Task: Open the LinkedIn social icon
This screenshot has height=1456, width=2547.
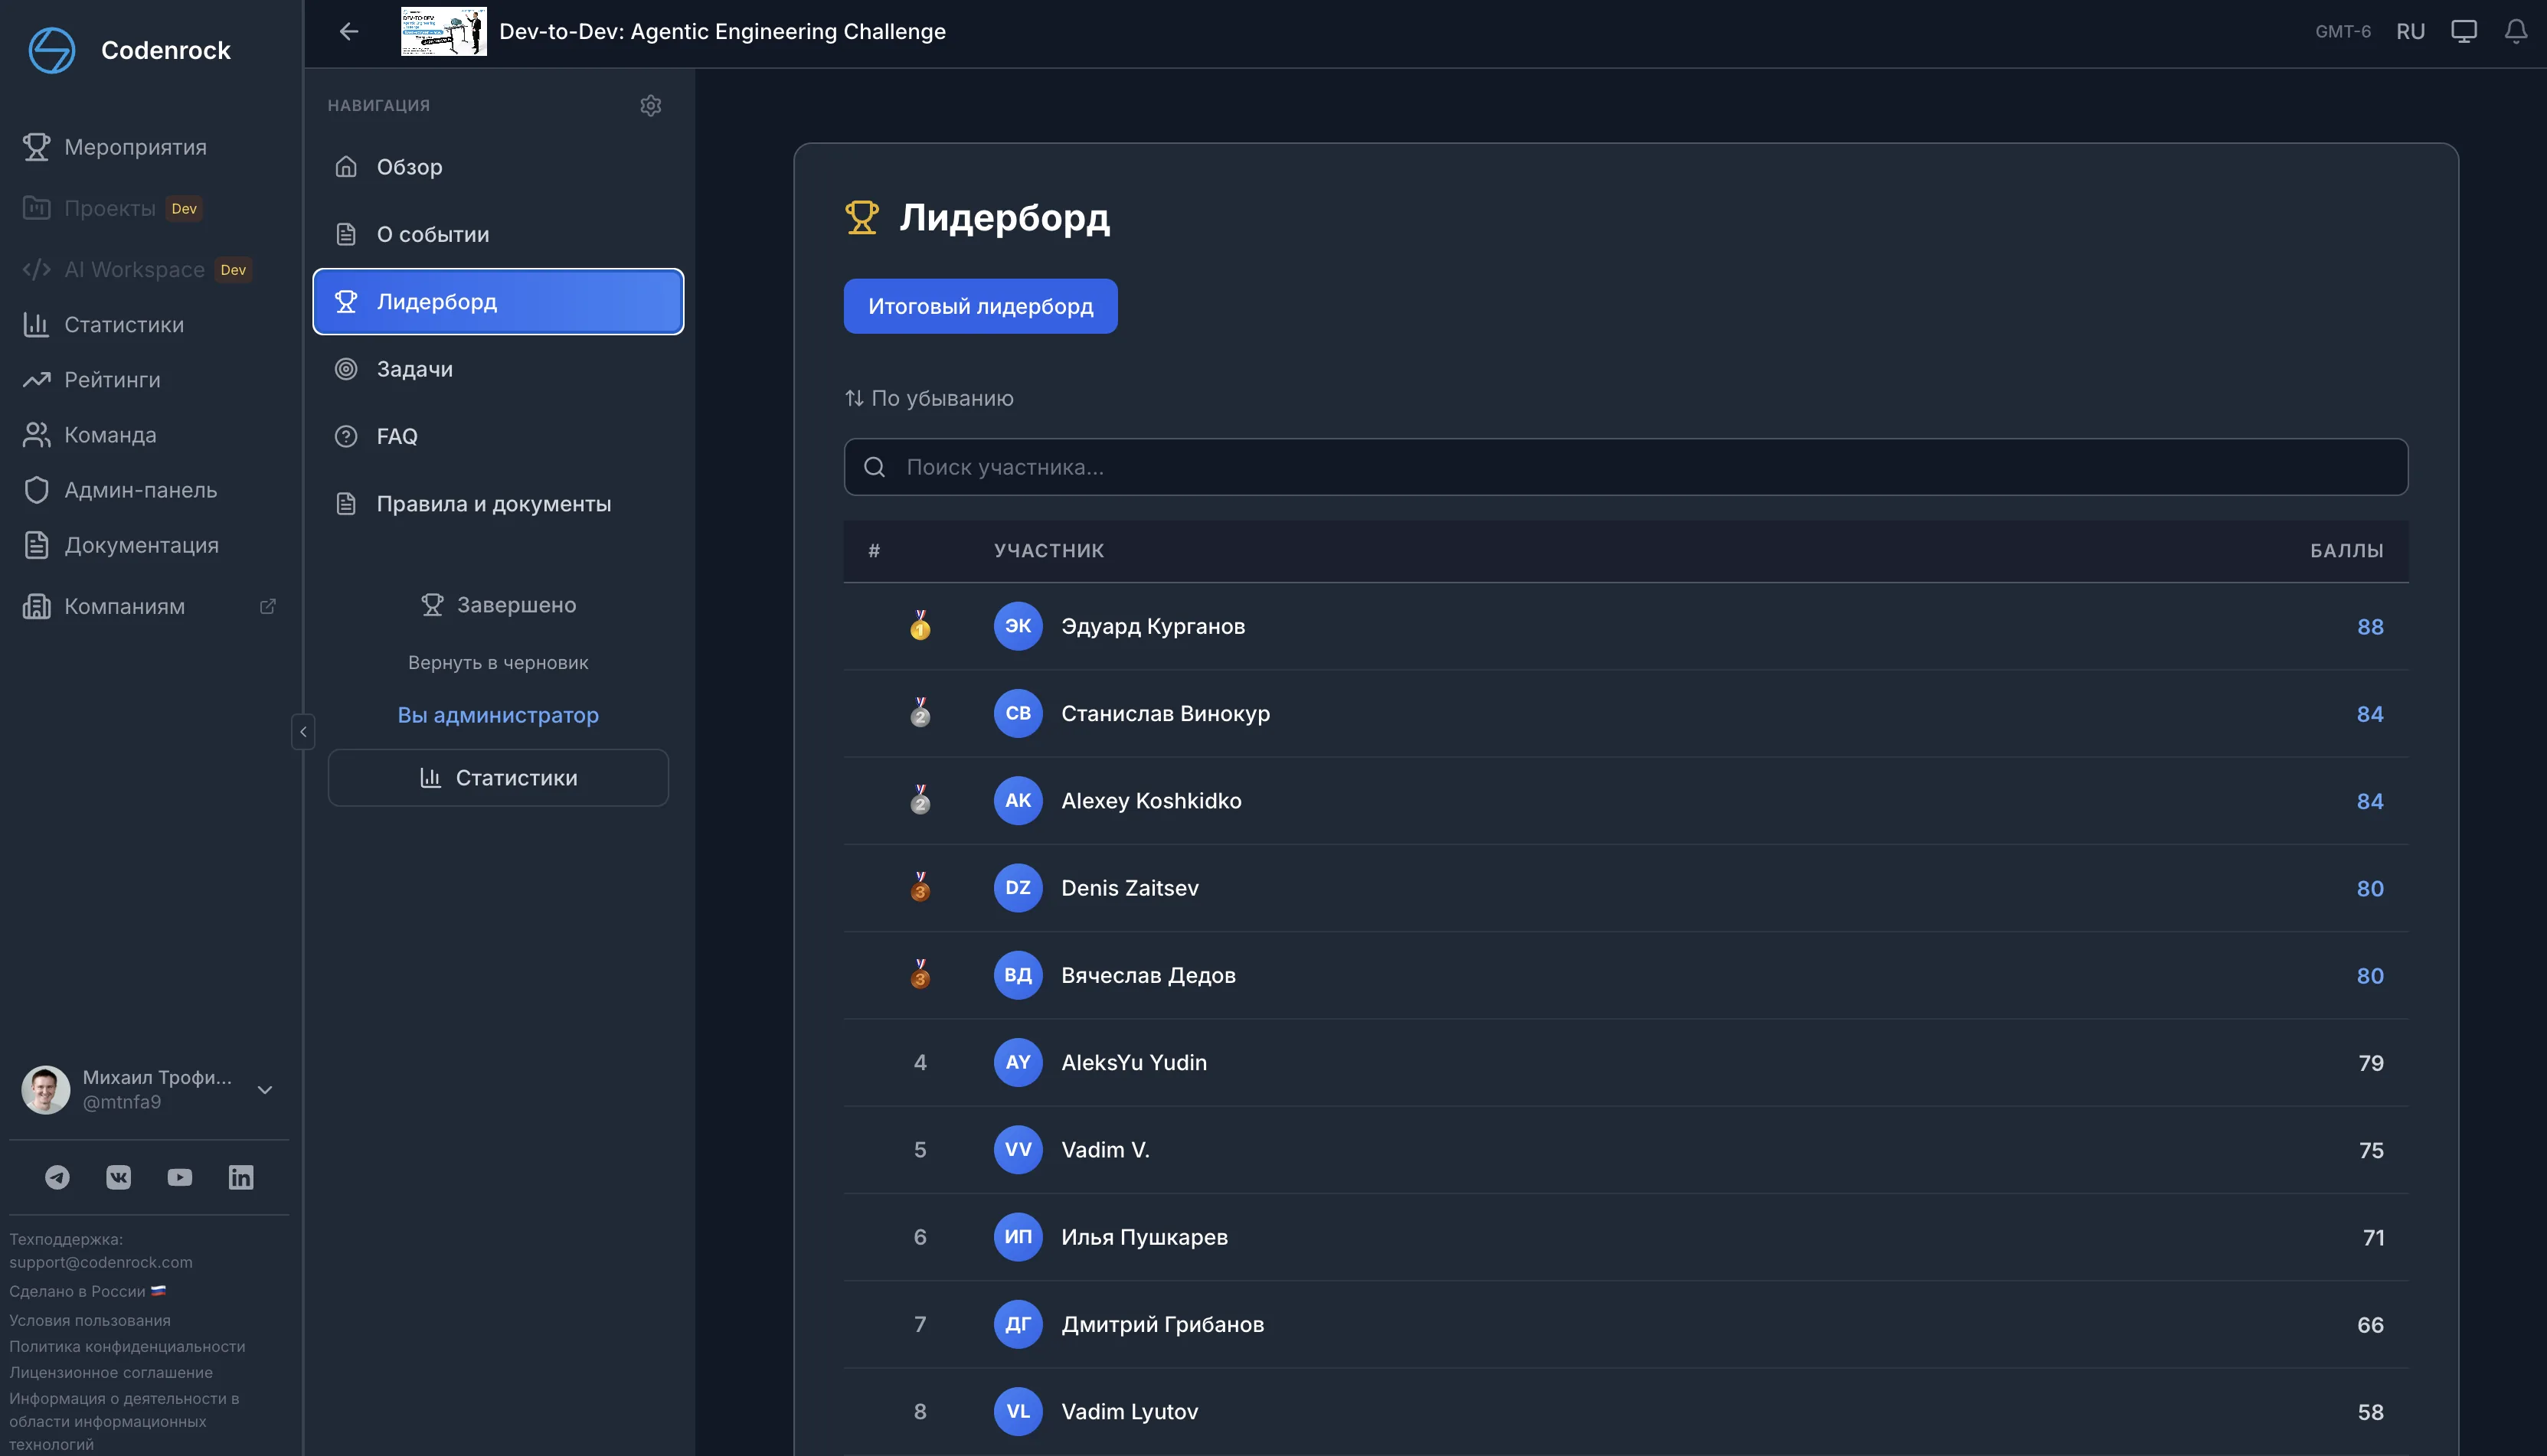Action: coord(241,1177)
